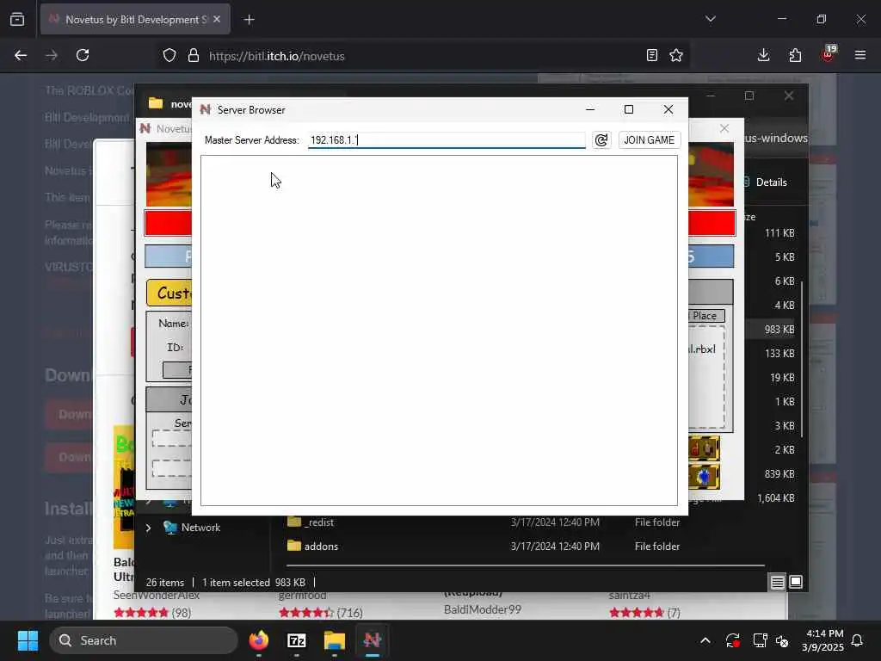Close the Novetus launcher window behind
881x661 pixels.
(x=724, y=129)
